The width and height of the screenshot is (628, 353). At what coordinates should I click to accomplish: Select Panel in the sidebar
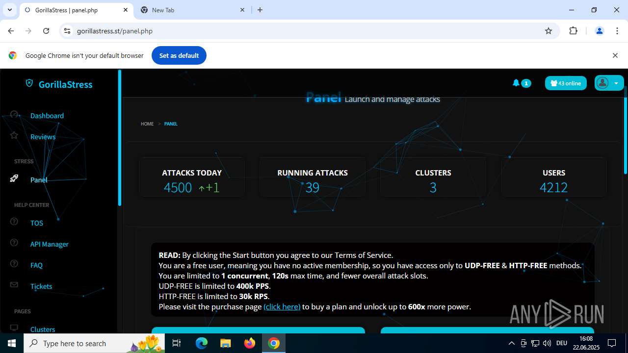(39, 180)
